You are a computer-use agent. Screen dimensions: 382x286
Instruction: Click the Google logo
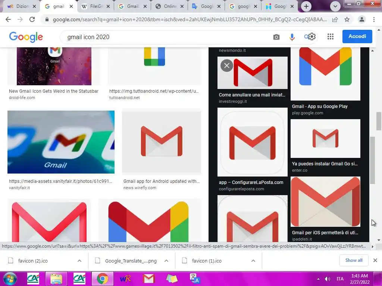[x=26, y=37]
